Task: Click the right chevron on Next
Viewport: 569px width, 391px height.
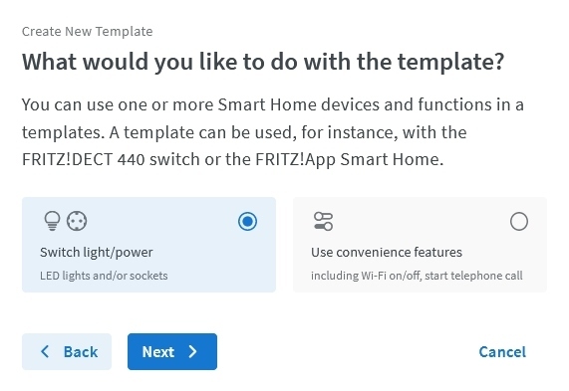Action: pos(193,351)
